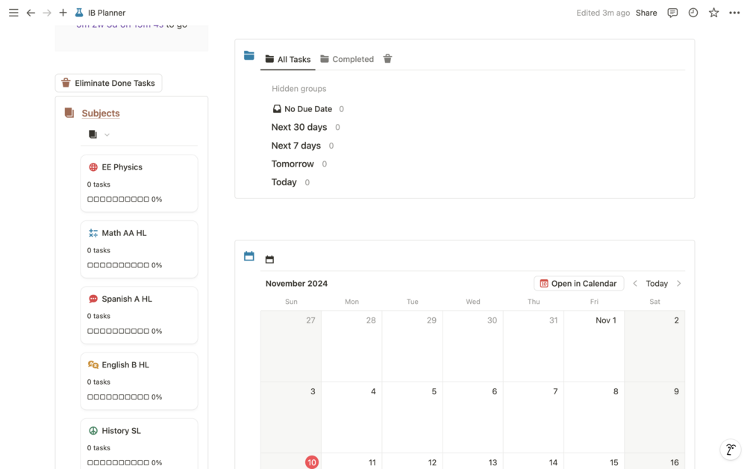Image resolution: width=750 pixels, height=469 pixels.
Task: Open page history via the clock icon
Action: click(x=693, y=13)
